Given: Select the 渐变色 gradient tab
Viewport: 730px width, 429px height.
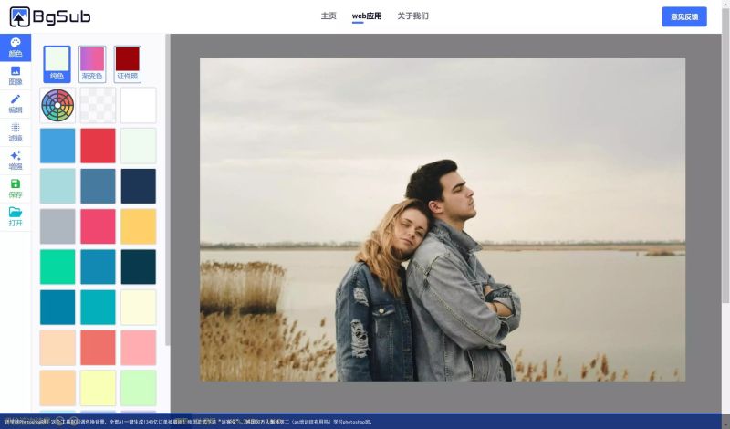Looking at the screenshot, I should 92,64.
